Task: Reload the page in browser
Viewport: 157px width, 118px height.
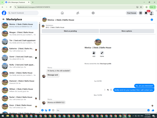Action: click(x=10, y=7)
